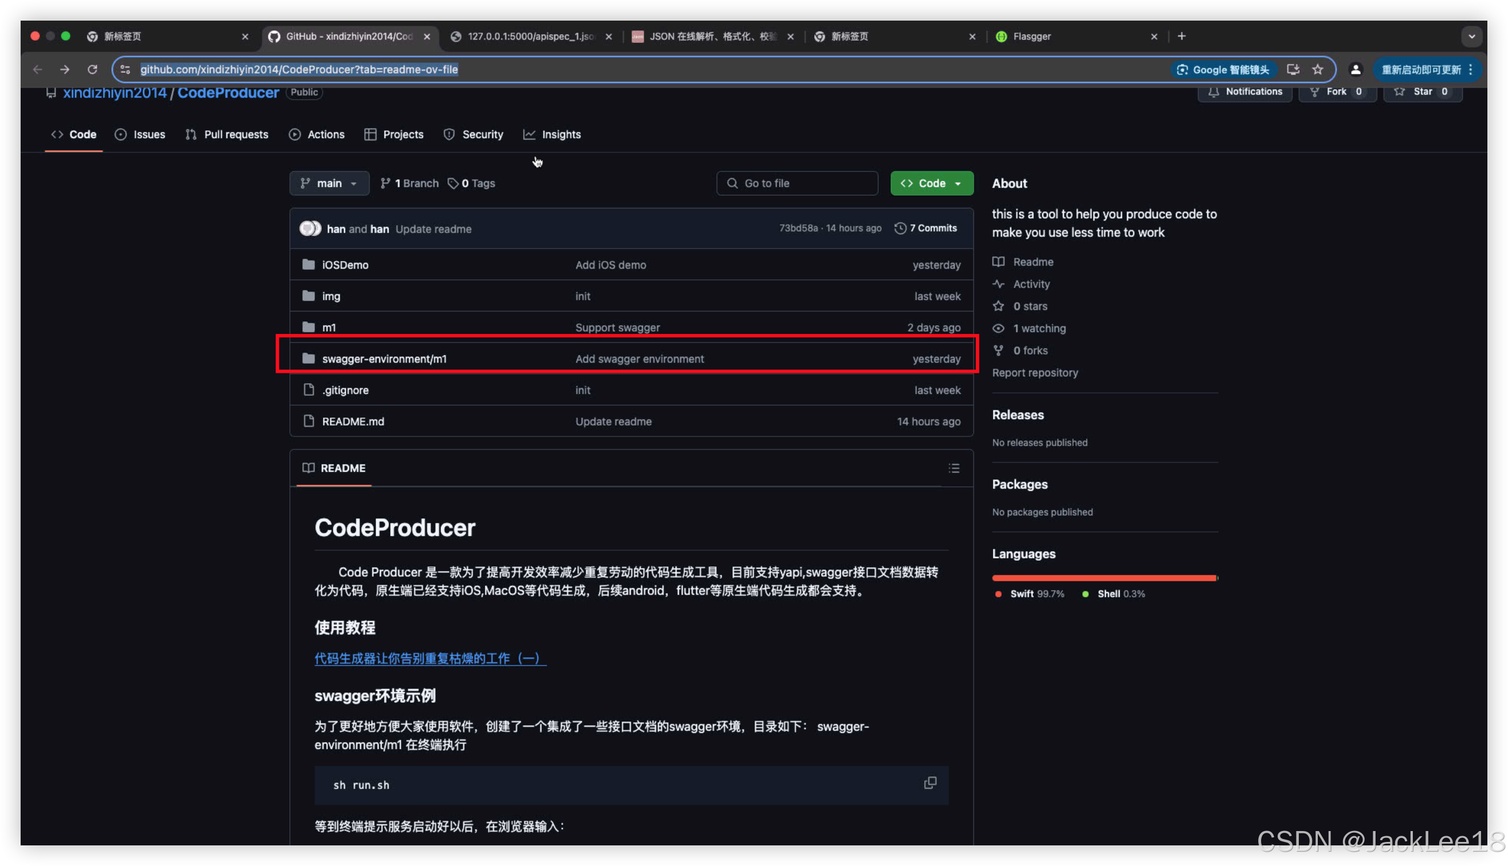This screenshot has height=866, width=1508.
Task: Open README outline list icon
Action: 953,468
